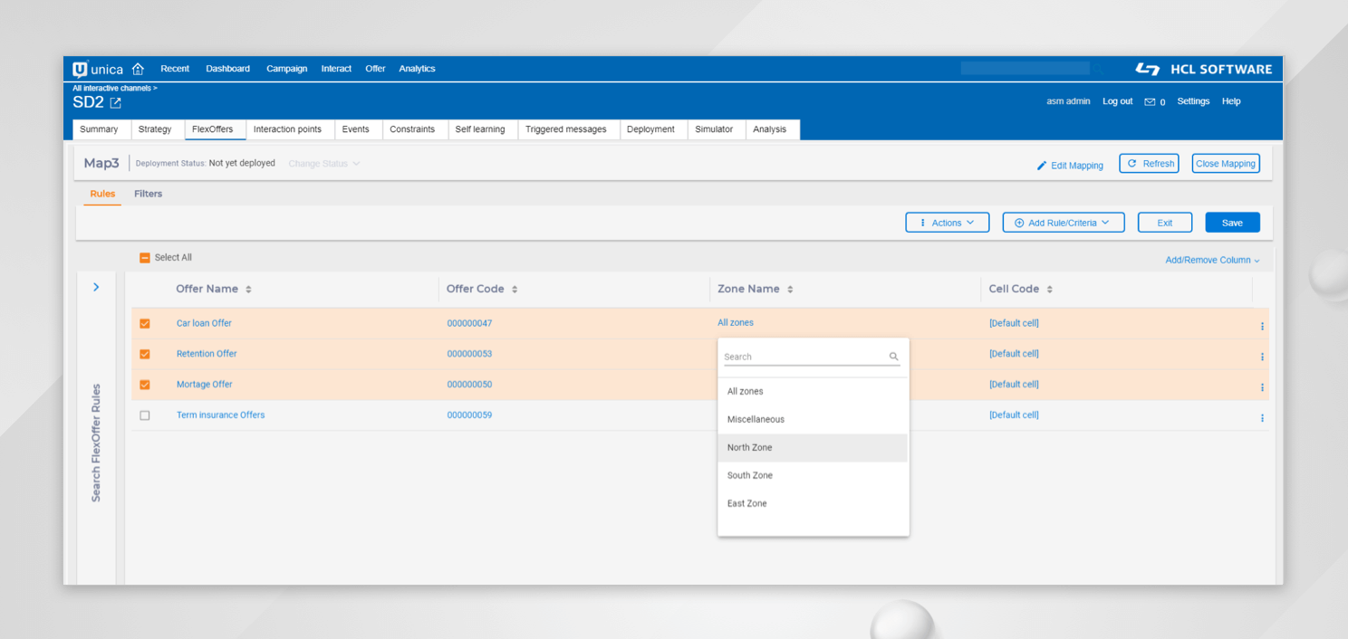Click the search magnifier in zone dropdown
Screen dimensions: 1348x639
point(894,357)
